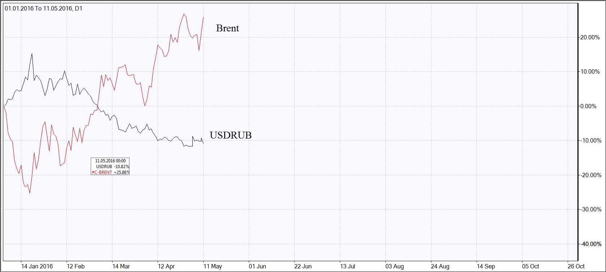Click the USDRUB -10.82% tooltip row
Image resolution: width=606 pixels, height=272 pixels.
112,167
